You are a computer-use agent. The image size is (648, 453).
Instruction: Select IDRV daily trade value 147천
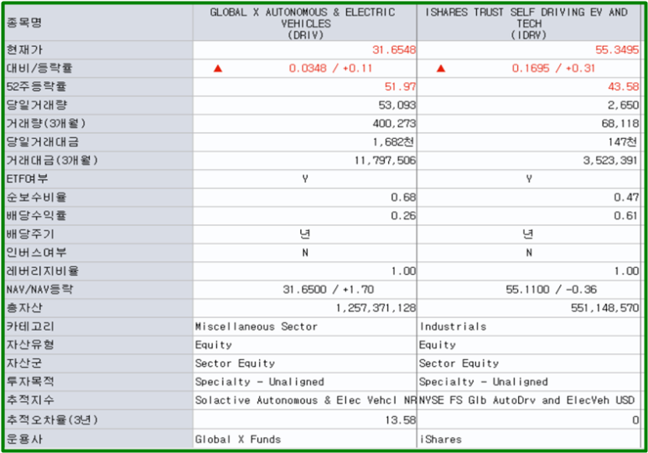coord(622,142)
